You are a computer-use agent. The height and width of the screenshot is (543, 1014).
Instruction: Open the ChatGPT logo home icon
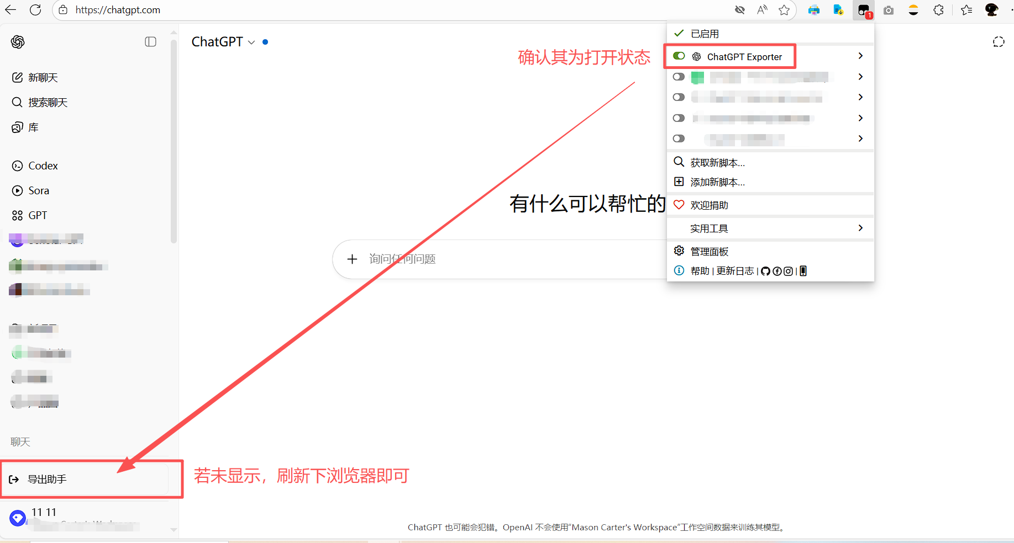(x=18, y=42)
